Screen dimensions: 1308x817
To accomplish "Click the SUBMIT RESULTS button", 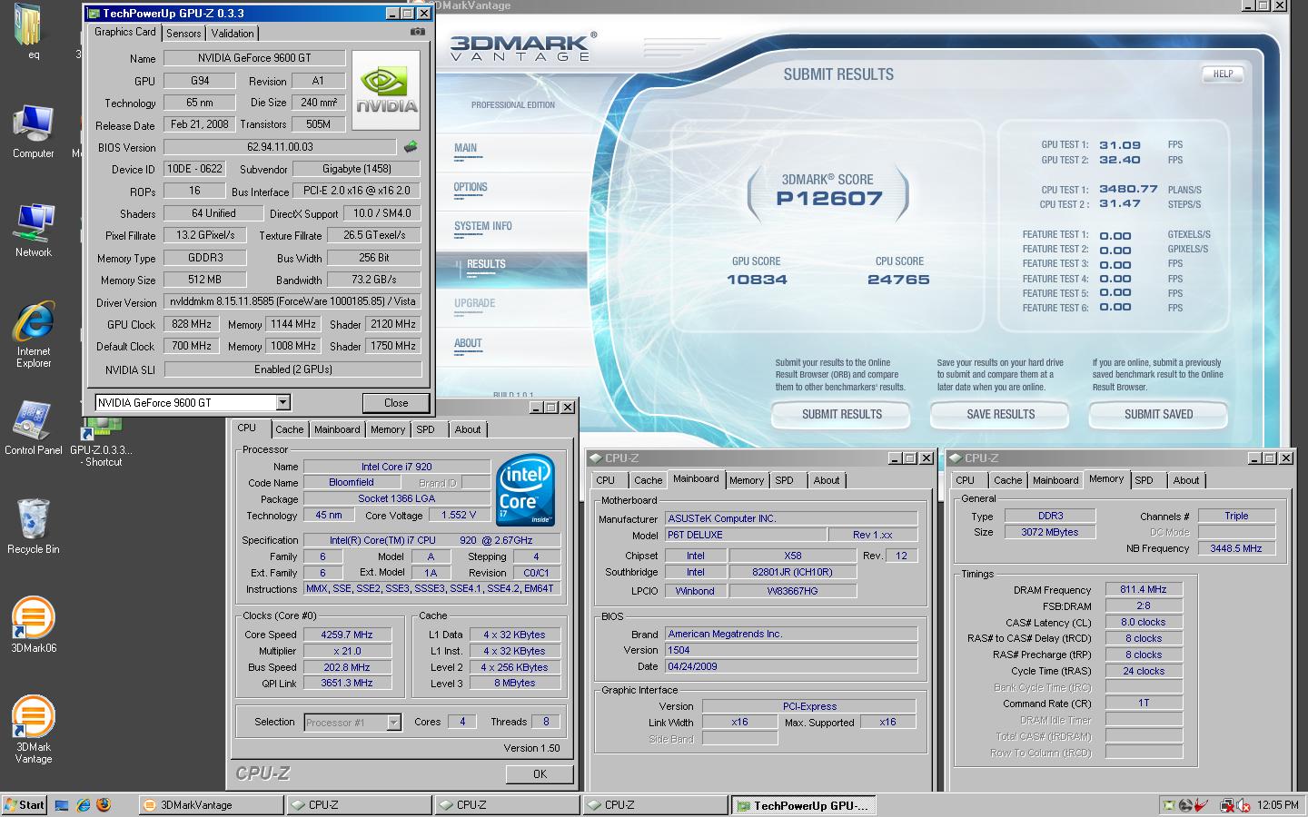I will 842,414.
